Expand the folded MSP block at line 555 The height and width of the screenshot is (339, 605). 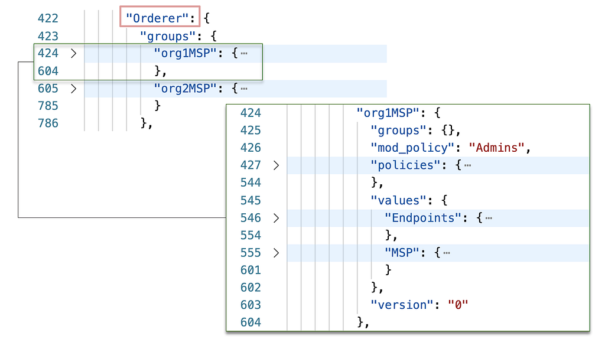click(x=277, y=253)
